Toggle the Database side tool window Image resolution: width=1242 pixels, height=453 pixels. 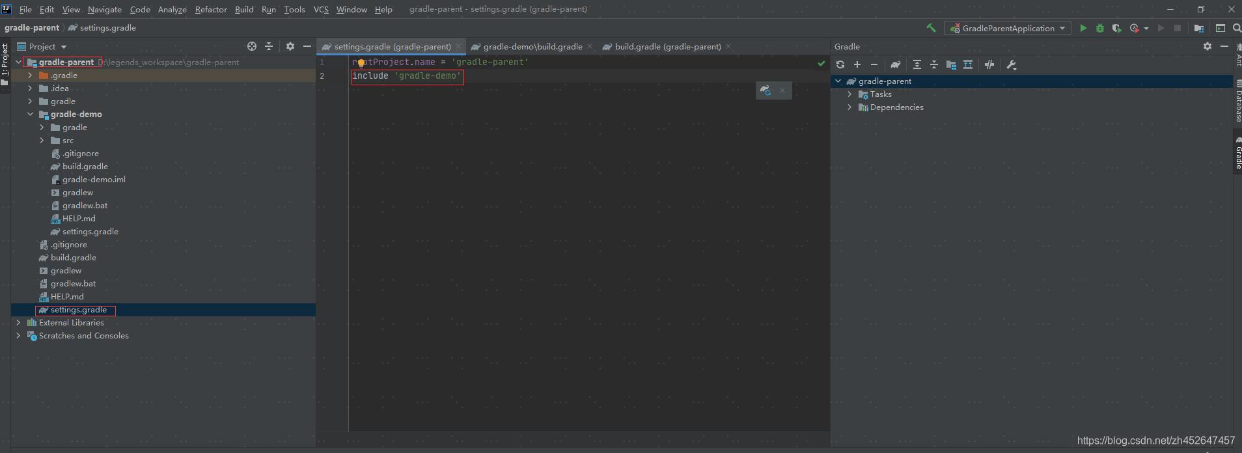1237,104
